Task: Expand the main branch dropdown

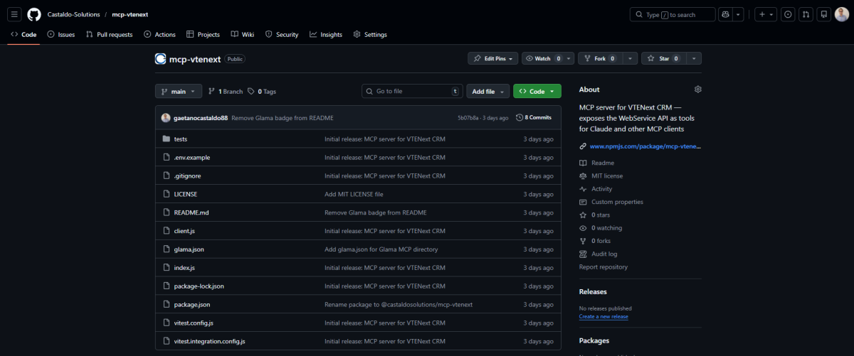Action: point(179,92)
